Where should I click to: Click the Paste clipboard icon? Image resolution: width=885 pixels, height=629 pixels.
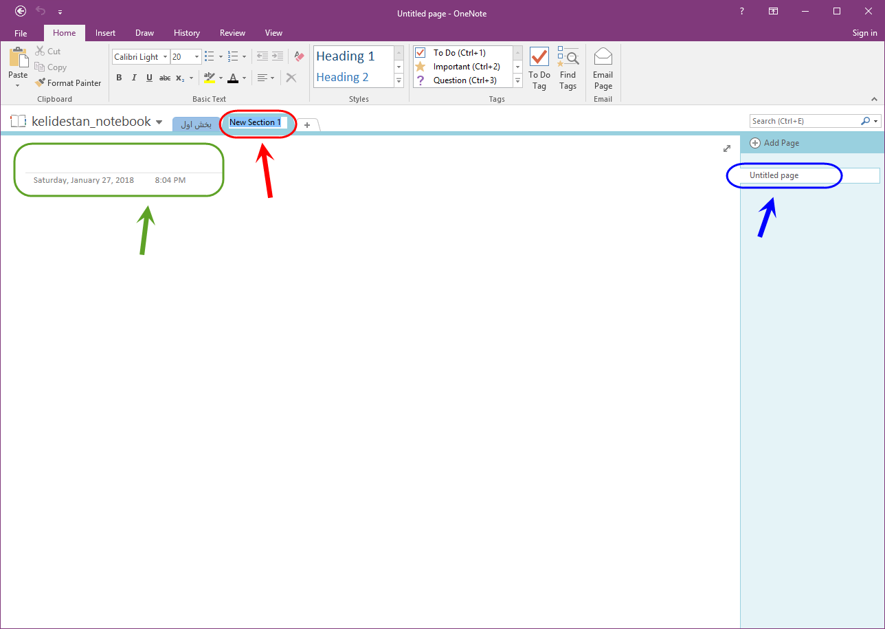click(18, 57)
